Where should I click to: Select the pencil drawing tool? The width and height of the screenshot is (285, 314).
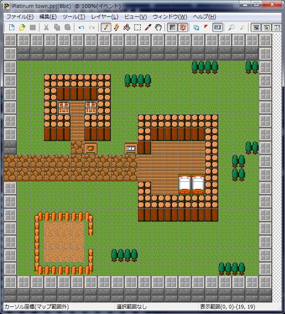(x=106, y=27)
